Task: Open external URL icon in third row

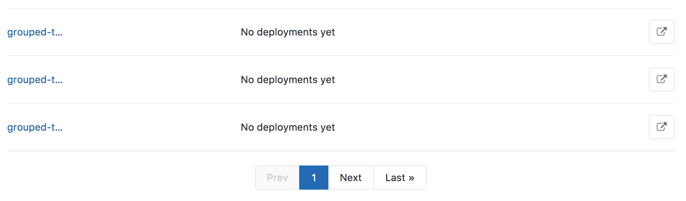Action: (661, 127)
